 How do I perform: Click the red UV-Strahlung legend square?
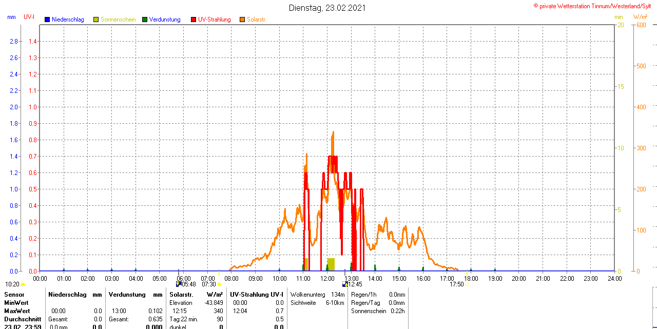coord(194,20)
